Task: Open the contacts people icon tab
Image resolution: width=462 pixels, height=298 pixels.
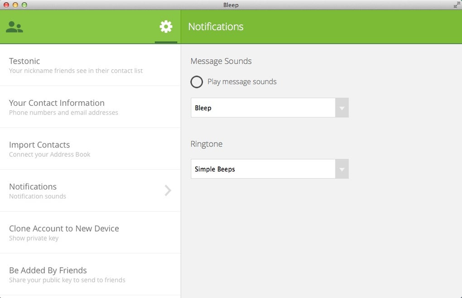Action: click(14, 27)
